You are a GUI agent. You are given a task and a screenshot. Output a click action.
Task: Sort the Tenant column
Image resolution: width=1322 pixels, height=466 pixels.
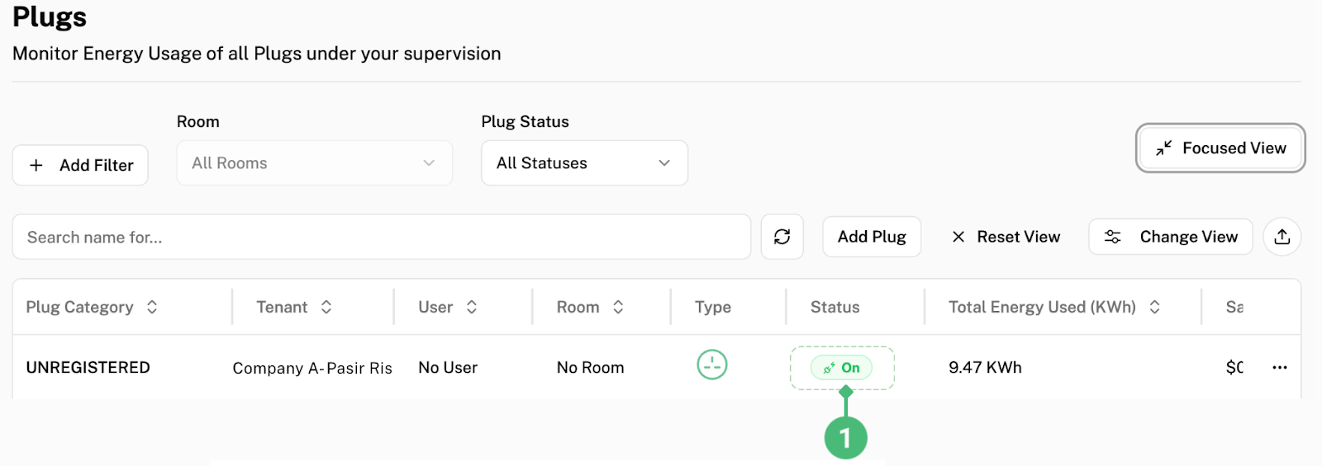pyautogui.click(x=326, y=307)
